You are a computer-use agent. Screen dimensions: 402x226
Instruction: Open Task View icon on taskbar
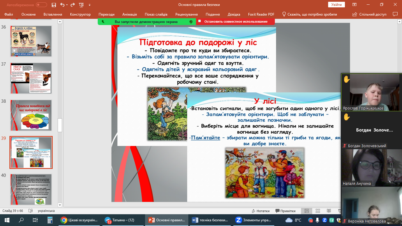tap(35, 220)
